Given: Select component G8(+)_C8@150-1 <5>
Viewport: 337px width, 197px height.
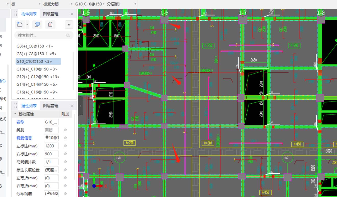Looking at the screenshot, I should (37, 54).
